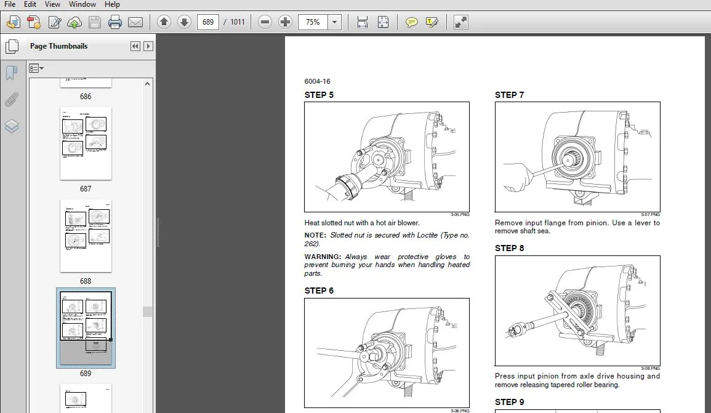Click the zoom percentage field showing 75%
This screenshot has width=711, height=413.
click(313, 22)
